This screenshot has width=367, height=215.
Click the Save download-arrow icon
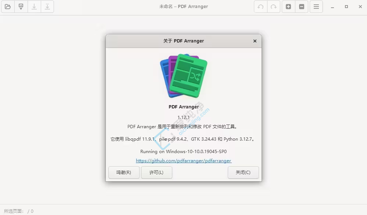click(x=34, y=7)
